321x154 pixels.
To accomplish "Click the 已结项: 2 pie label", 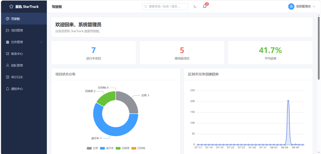I will (90, 91).
